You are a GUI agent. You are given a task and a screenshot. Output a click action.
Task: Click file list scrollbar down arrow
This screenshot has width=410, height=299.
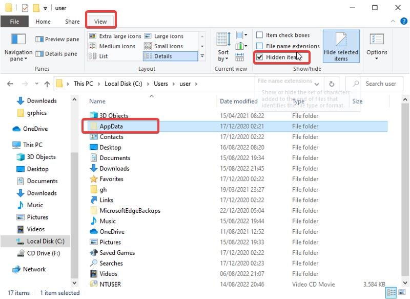405,283
